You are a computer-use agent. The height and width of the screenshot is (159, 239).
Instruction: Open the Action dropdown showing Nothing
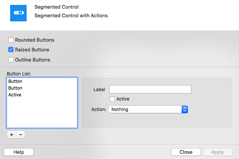pos(148,109)
